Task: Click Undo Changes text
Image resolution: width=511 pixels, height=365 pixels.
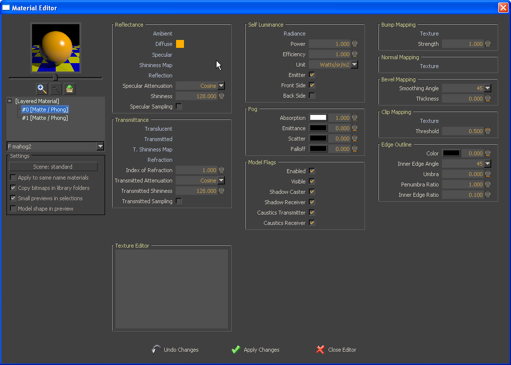Action: (x=181, y=350)
